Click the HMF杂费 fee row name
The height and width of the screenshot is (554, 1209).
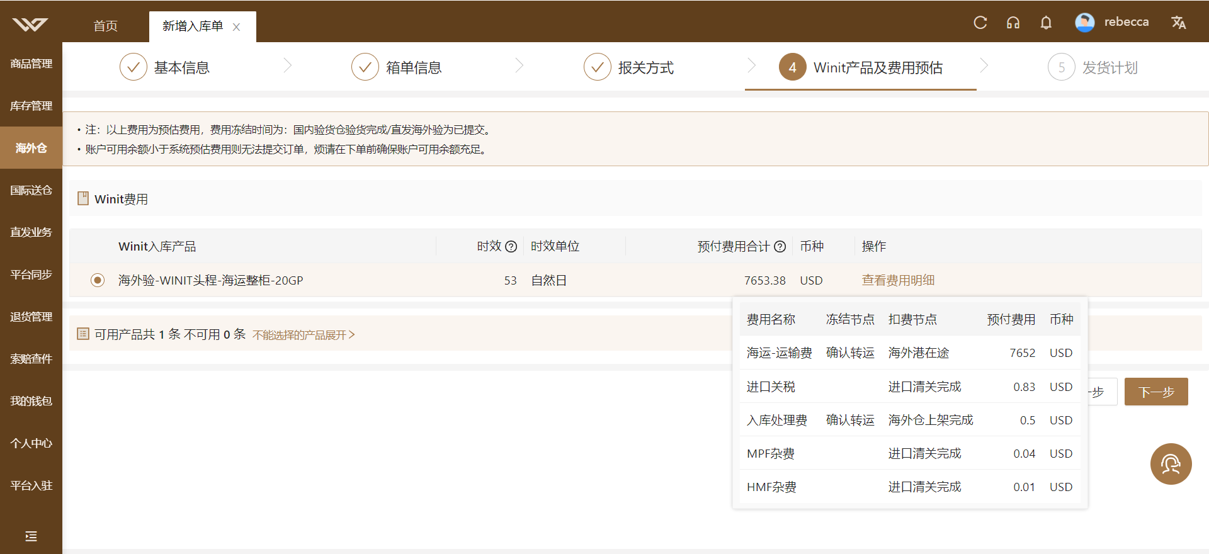click(x=771, y=487)
